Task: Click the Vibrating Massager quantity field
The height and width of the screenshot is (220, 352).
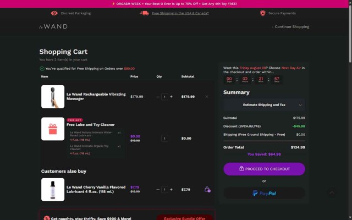Action: [164, 97]
